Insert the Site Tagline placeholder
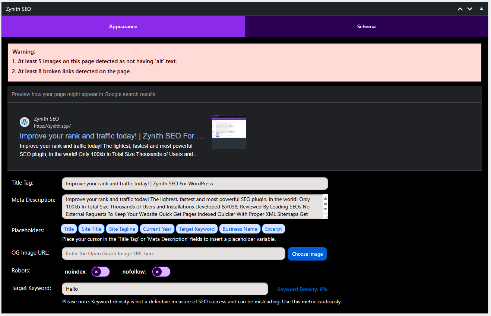The width and height of the screenshot is (491, 316). (122, 229)
